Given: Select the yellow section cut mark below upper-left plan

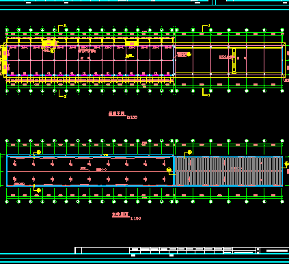Looking at the screenshot, I should click(x=62, y=94).
